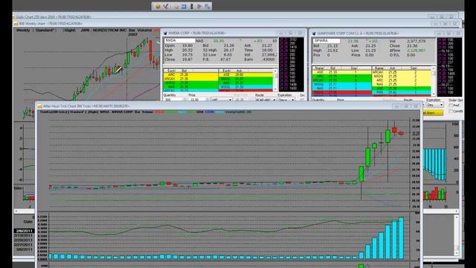The image size is (476, 268).
Task: Open the Route dropdown in NVIDIA window
Action: (265, 100)
